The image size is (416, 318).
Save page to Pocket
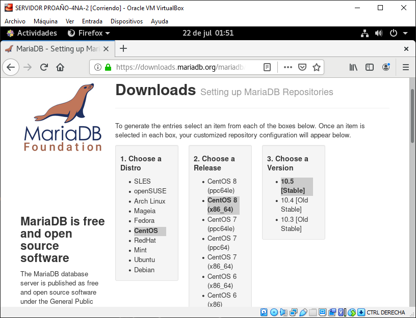pos(302,67)
